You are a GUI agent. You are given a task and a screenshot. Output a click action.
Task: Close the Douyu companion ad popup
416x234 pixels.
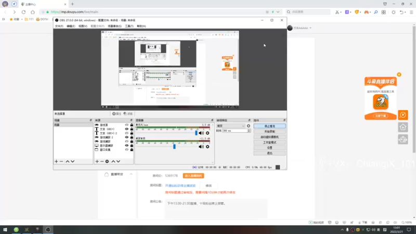click(x=399, y=74)
